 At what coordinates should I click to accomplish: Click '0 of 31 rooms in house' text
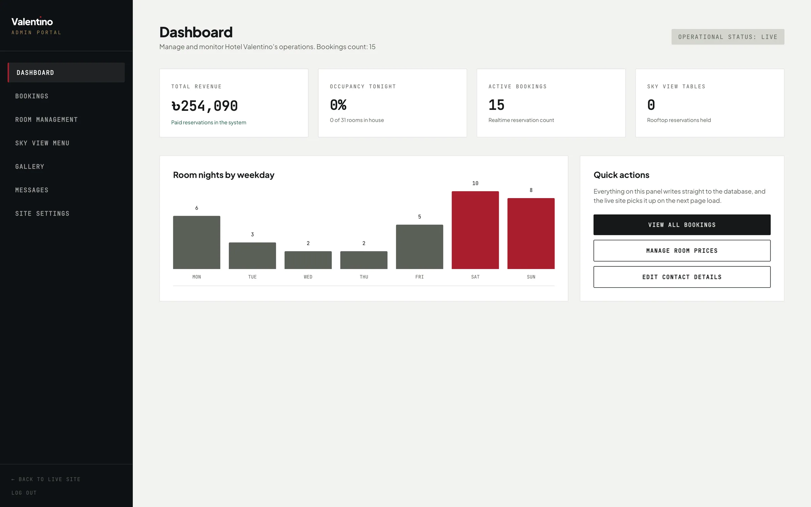[357, 120]
